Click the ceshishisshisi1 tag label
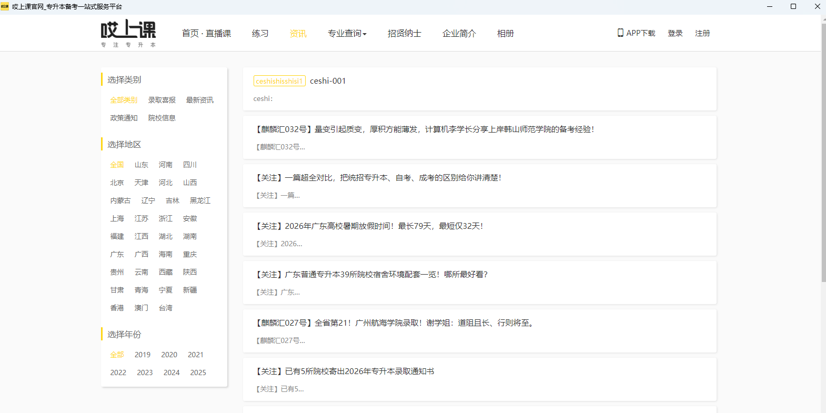Viewport: 826px width, 413px height. pos(279,81)
